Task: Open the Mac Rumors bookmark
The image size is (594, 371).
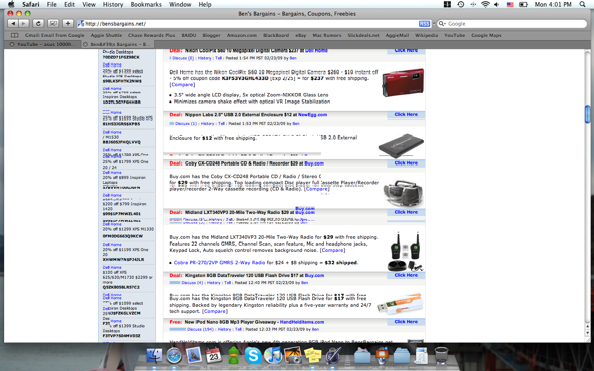Action: pos(327,35)
